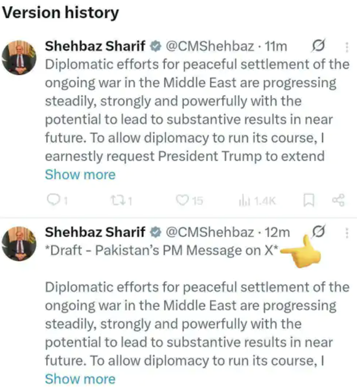Bookmark the first Shehbaz Sharif post
This screenshot has height=392, width=357.
(x=310, y=200)
